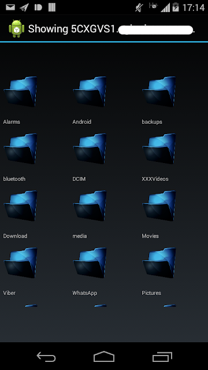Tap the 17:14 clock in status bar
This screenshot has height=370, width=208.
point(194,8)
